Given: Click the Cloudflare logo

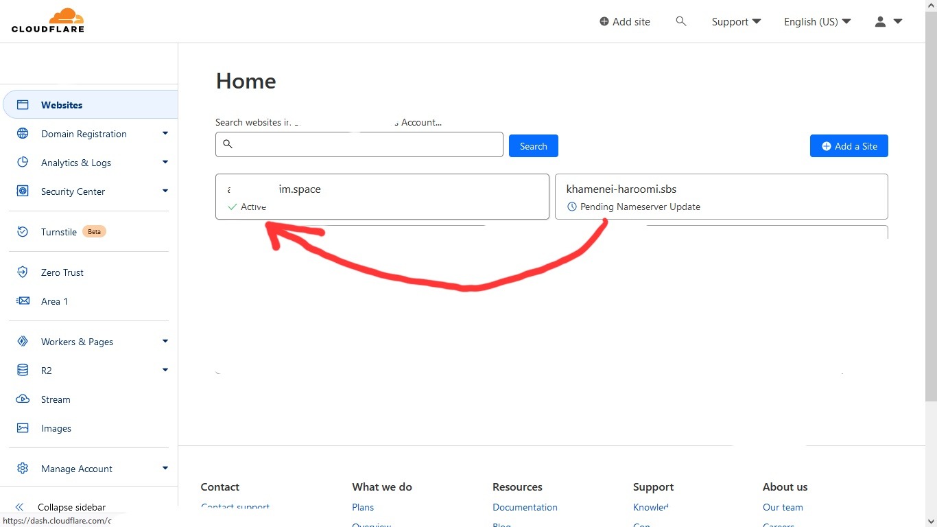Looking at the screenshot, I should tap(48, 21).
